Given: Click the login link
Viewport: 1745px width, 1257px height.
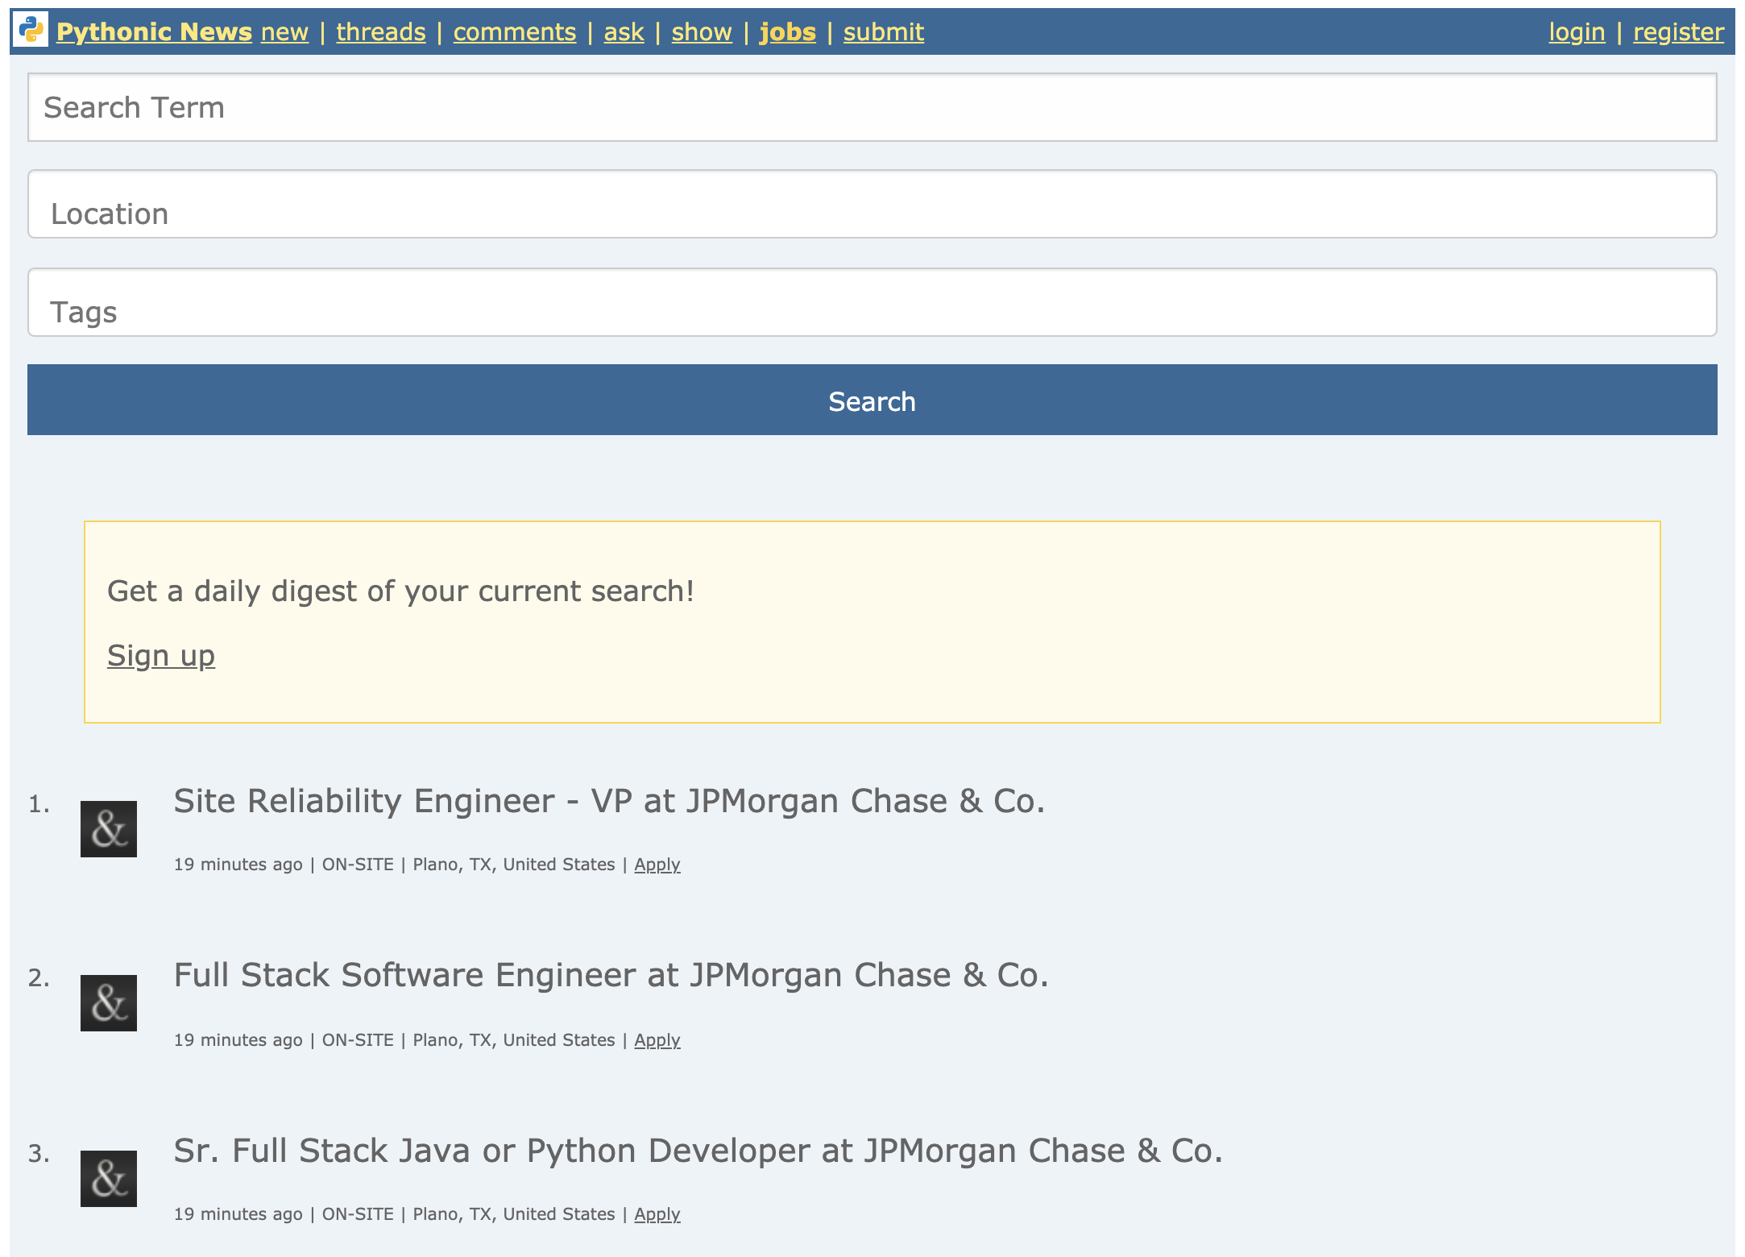Looking at the screenshot, I should coord(1576,32).
